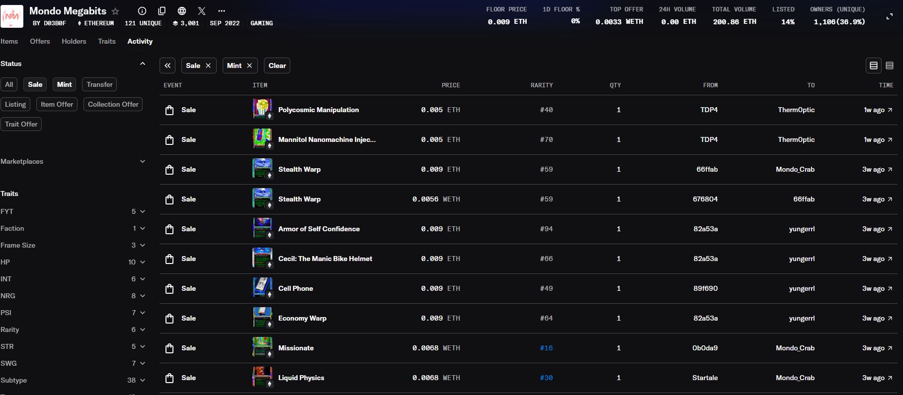Image resolution: width=903 pixels, height=395 pixels.
Task: Open ThermOptic buyer profile in first row
Action: [796, 110]
